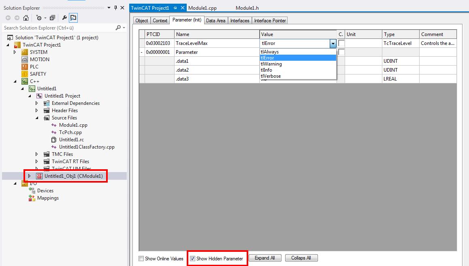Click the Untitled1_Obj1 module instance icon
The height and width of the screenshot is (266, 469).
(39, 176)
